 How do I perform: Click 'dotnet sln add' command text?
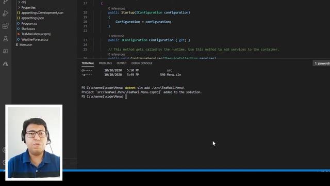(137, 88)
